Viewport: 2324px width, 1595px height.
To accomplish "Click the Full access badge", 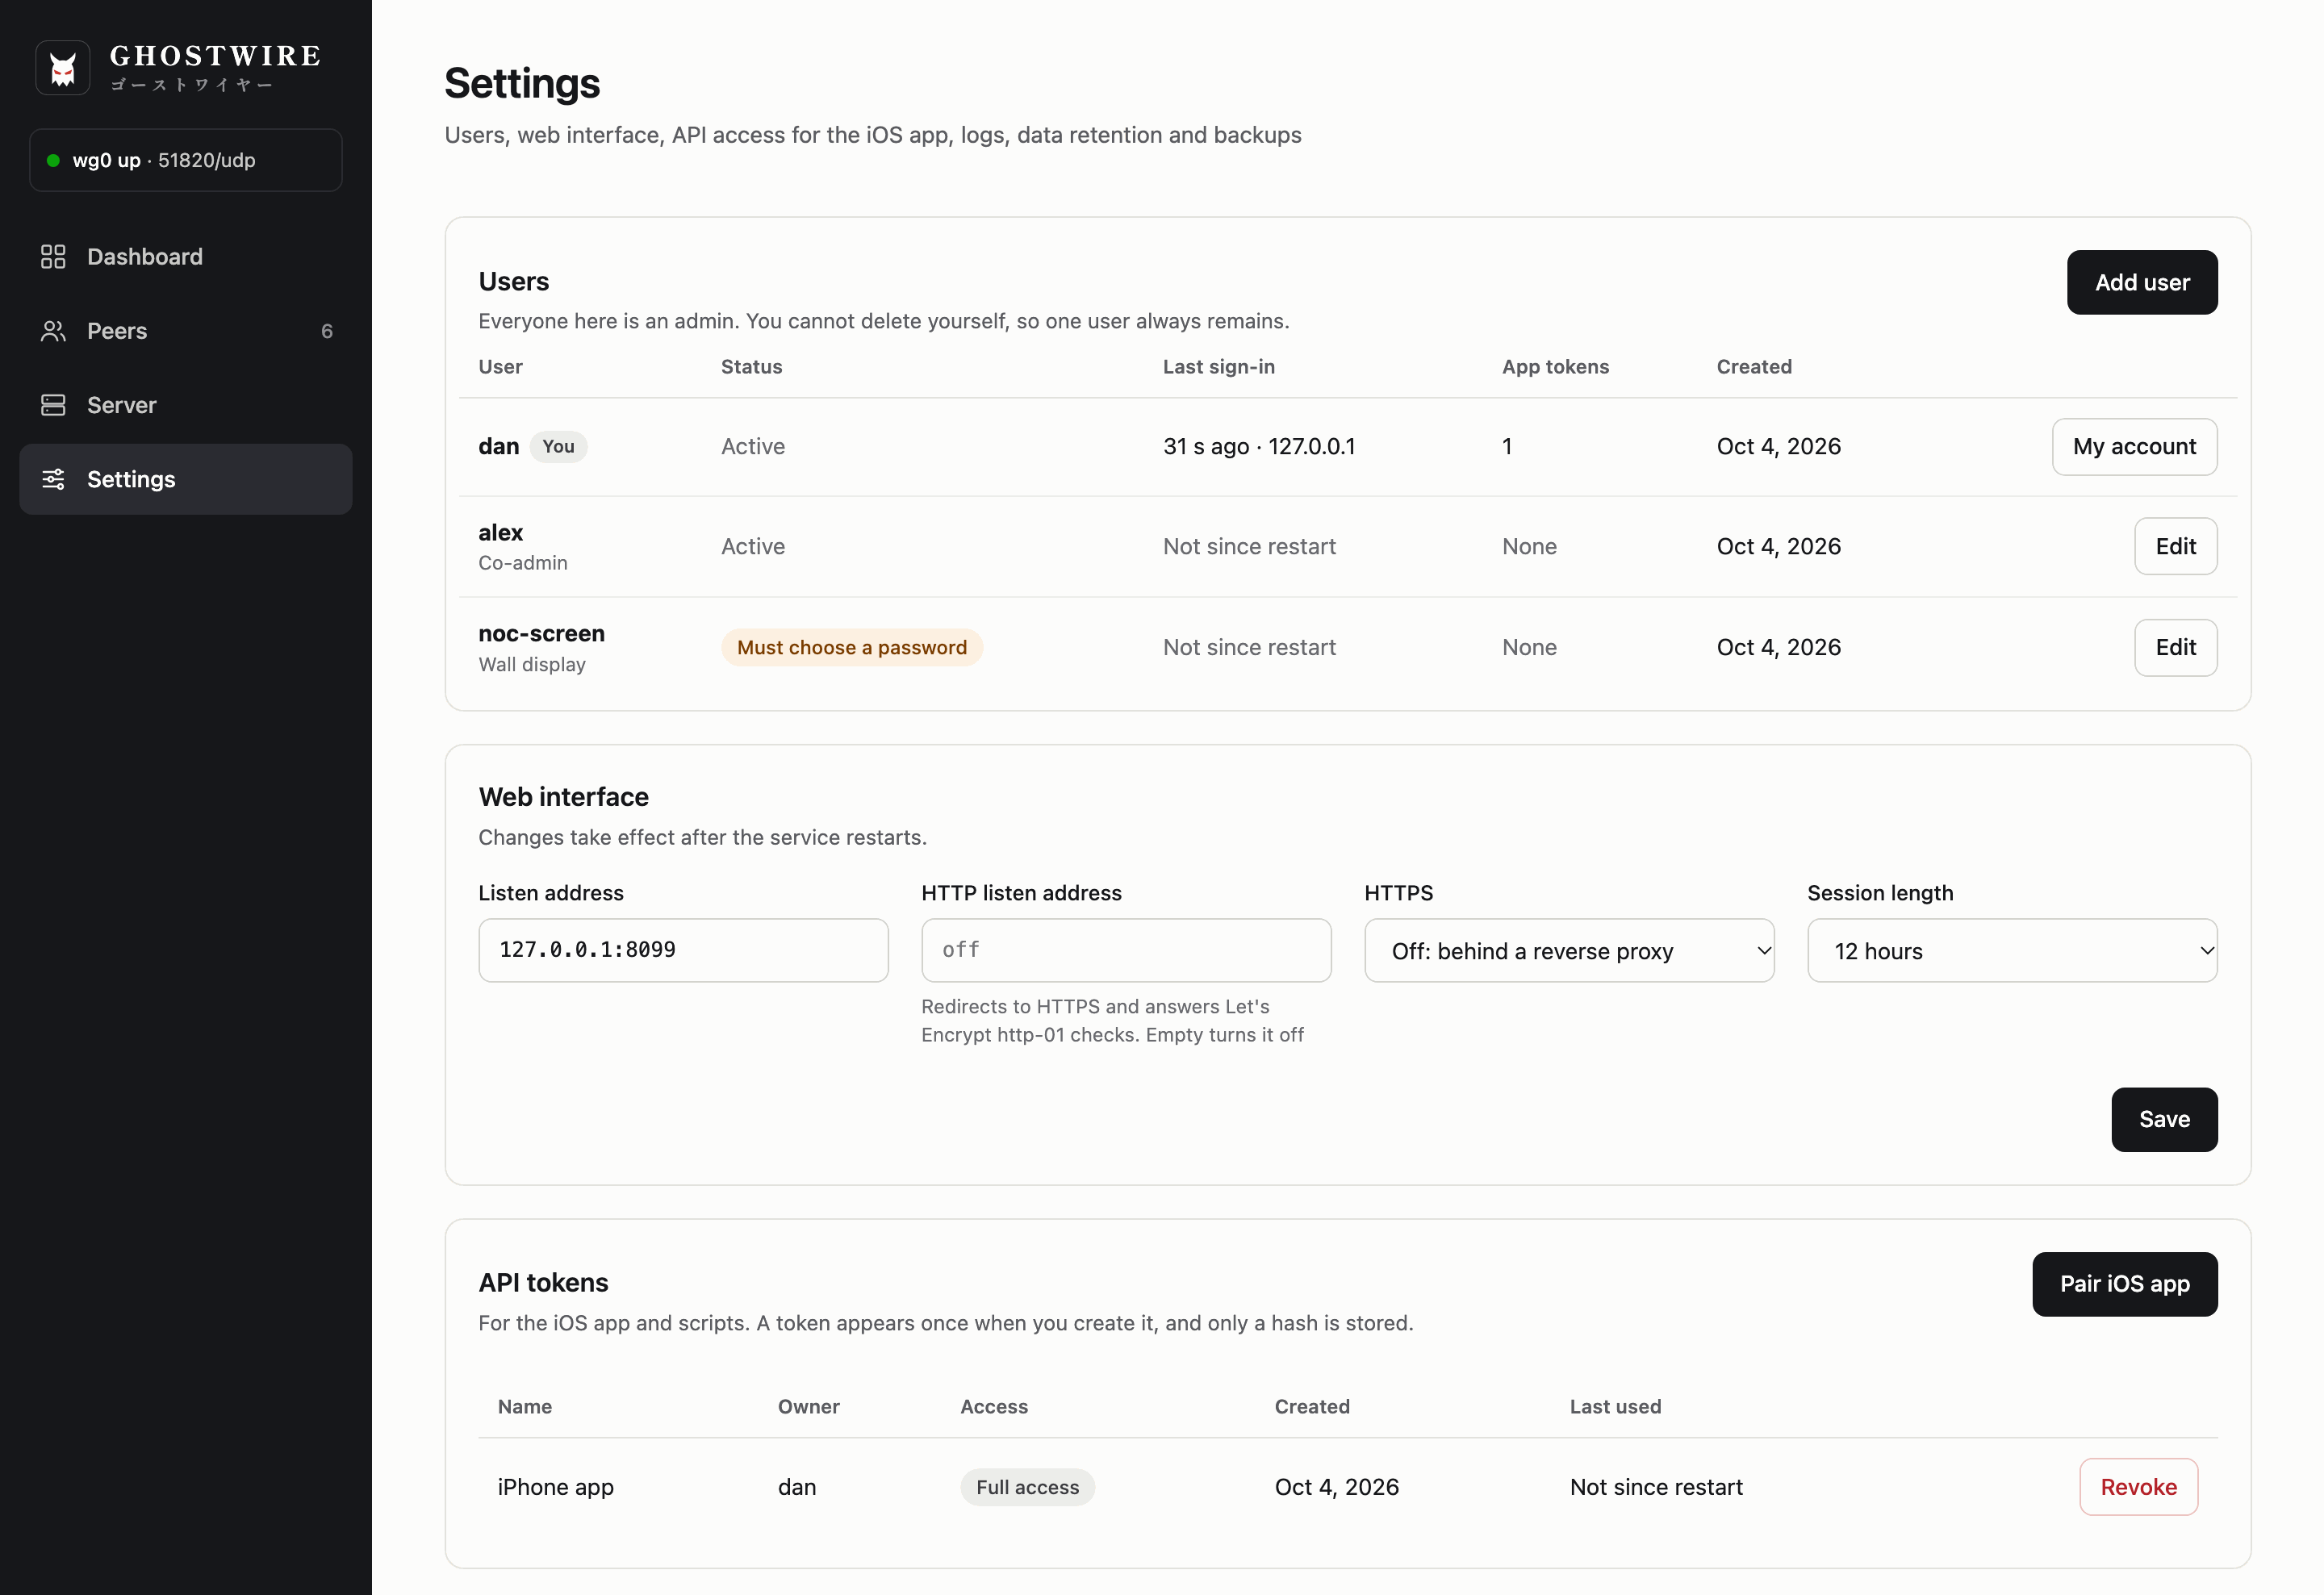I will click(x=1027, y=1487).
